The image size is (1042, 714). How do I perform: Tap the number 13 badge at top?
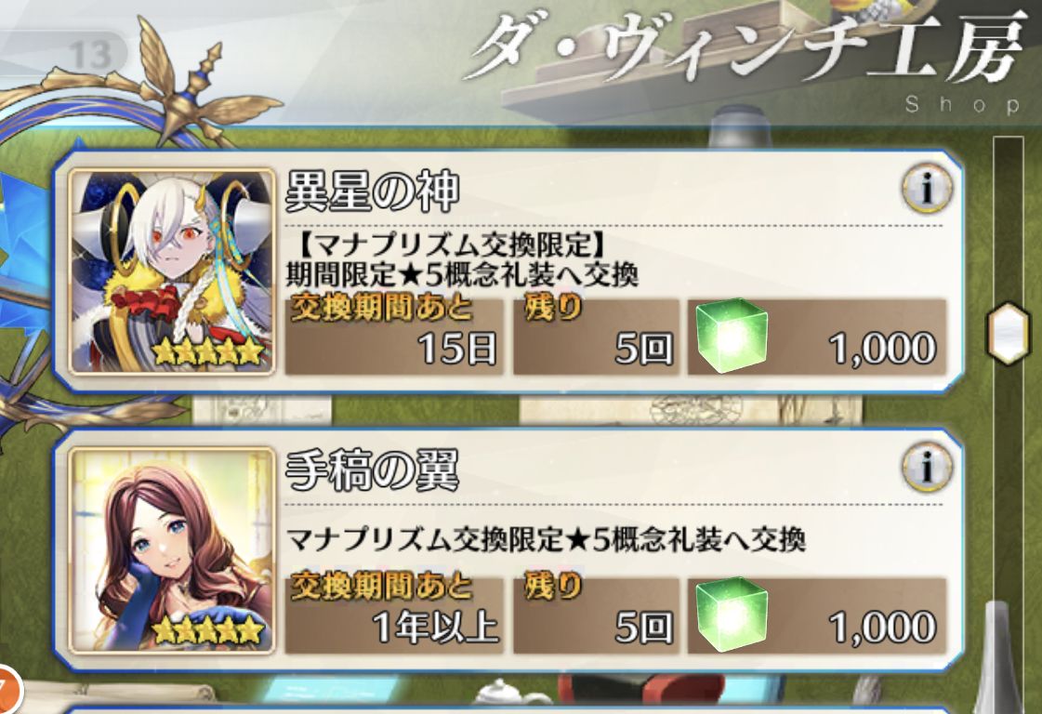[x=90, y=55]
